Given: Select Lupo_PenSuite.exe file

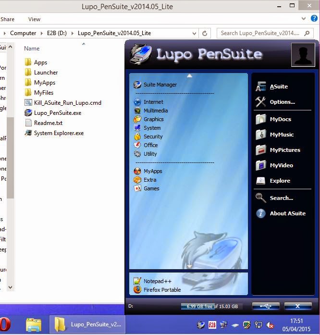Looking at the screenshot, I should tap(53, 113).
